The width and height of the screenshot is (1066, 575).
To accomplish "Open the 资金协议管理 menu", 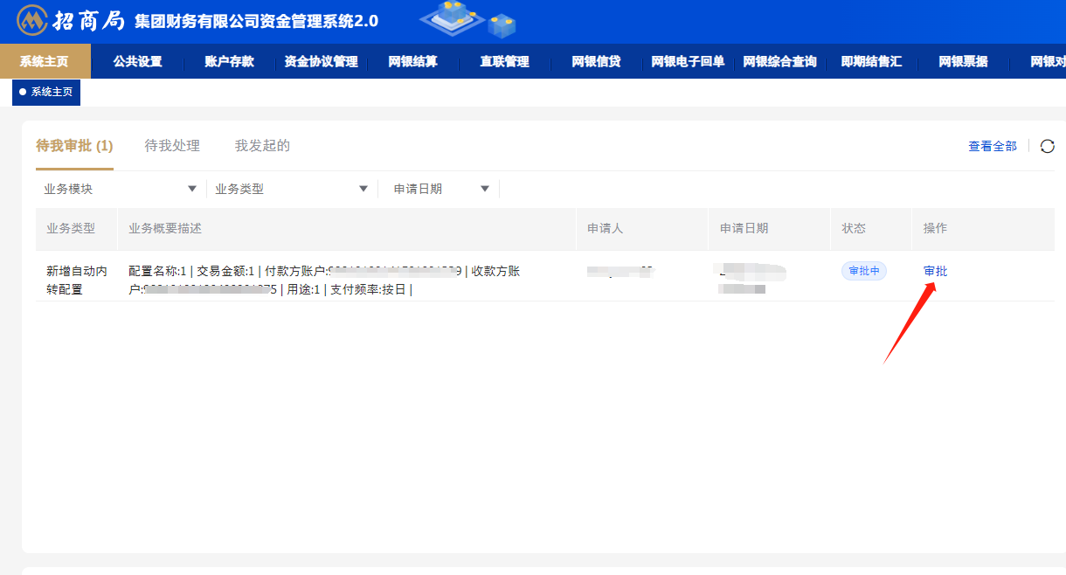I will [x=321, y=61].
